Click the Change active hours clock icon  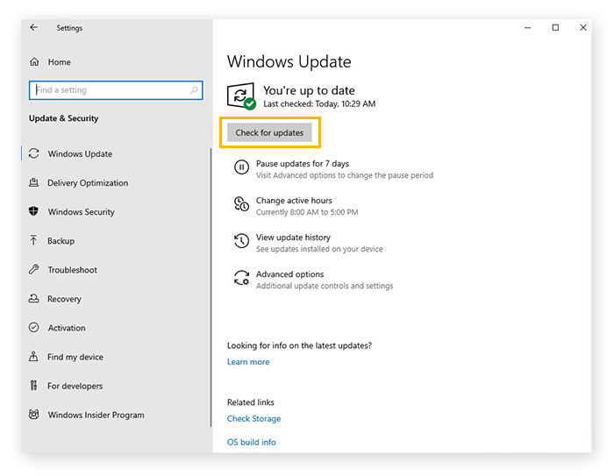pyautogui.click(x=241, y=205)
